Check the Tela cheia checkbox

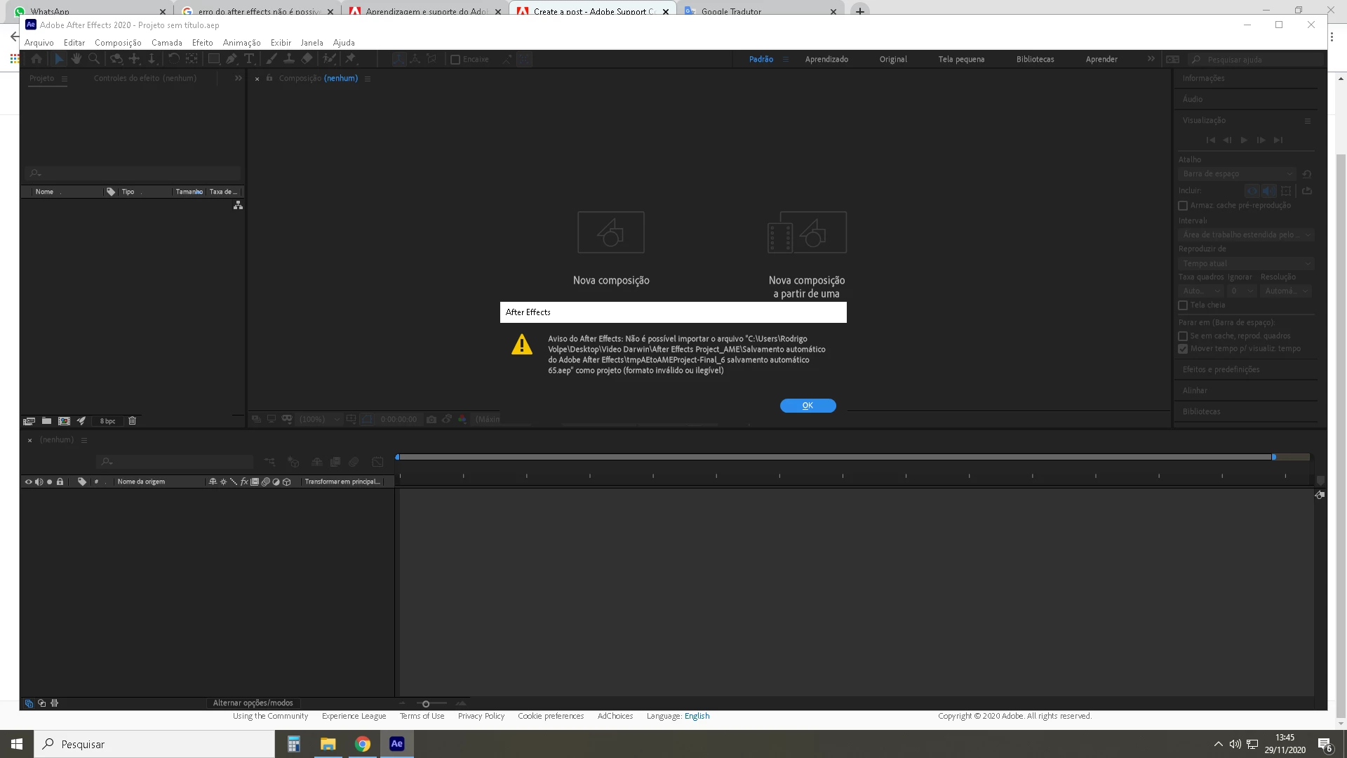[1183, 305]
